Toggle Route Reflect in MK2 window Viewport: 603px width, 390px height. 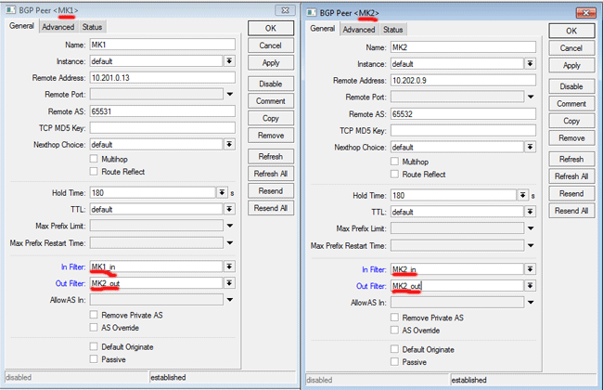coord(395,174)
